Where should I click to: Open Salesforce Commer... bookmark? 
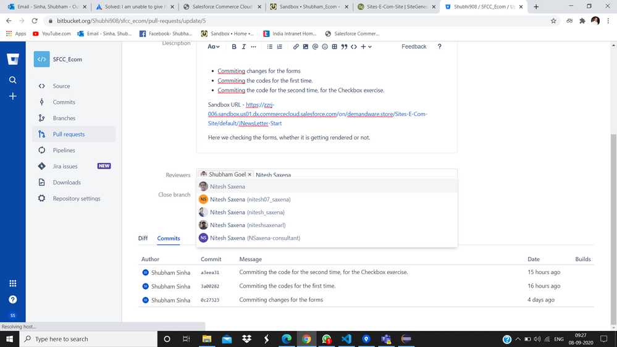point(352,34)
